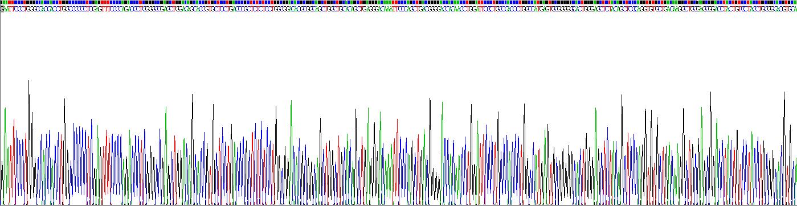Select the highlighted first base G in sequence
This screenshot has width=797, height=206.
(2, 9)
